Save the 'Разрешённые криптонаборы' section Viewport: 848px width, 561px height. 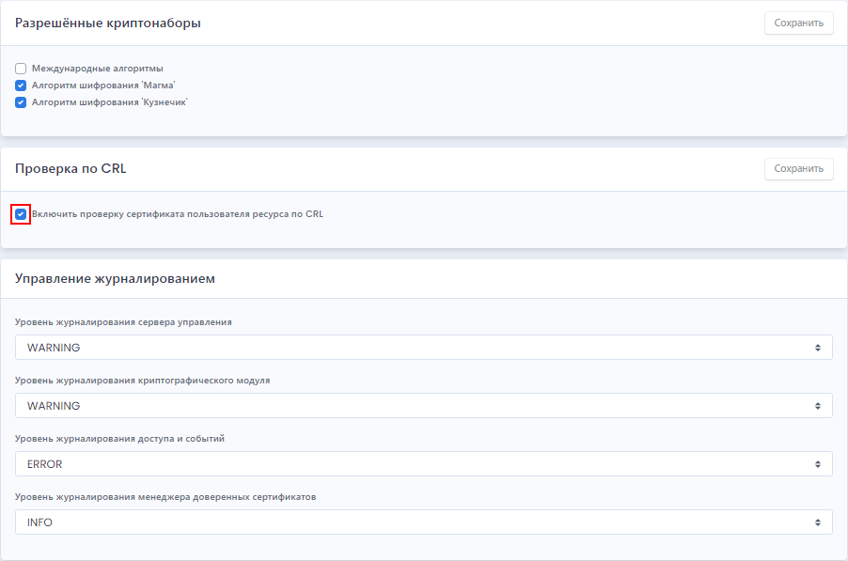(798, 23)
